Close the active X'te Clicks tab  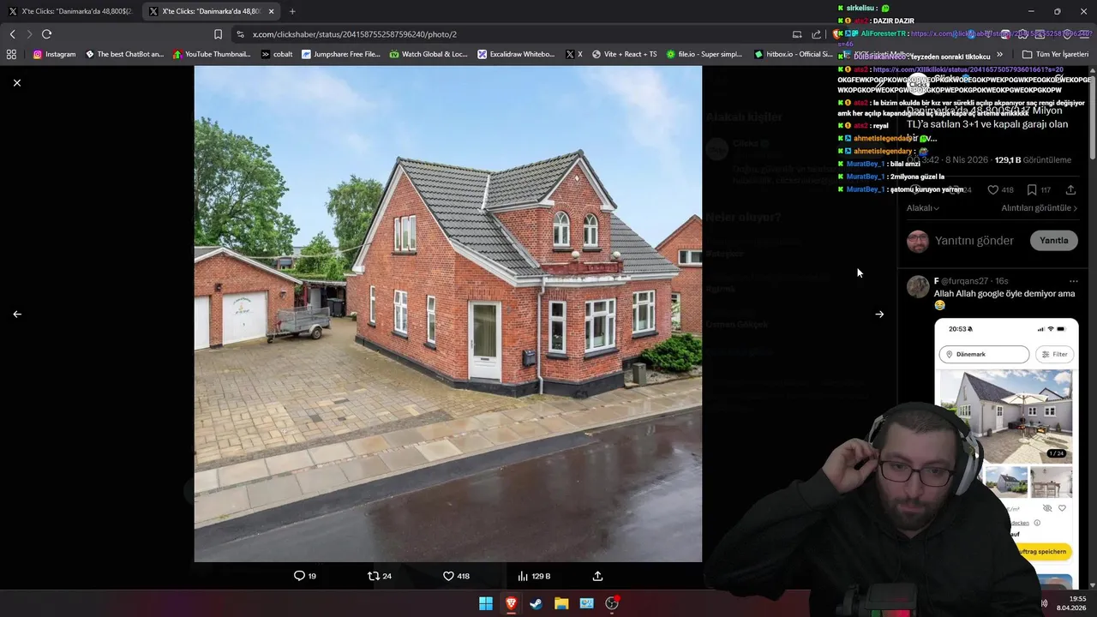pos(272,11)
